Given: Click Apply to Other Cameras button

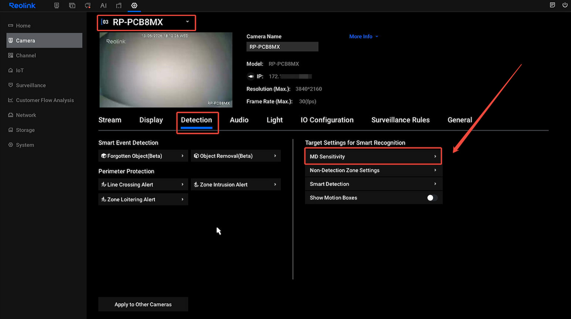Looking at the screenshot, I should click(x=143, y=304).
